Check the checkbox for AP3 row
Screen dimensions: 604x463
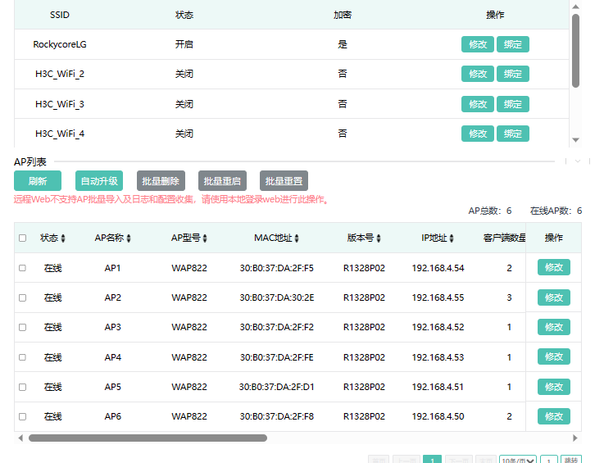(x=23, y=327)
